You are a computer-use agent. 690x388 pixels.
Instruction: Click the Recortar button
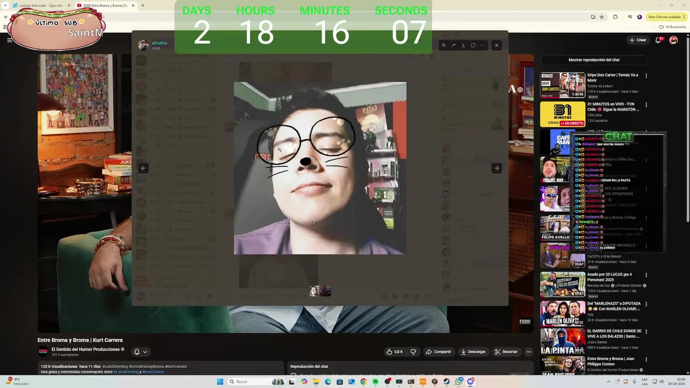click(x=506, y=352)
